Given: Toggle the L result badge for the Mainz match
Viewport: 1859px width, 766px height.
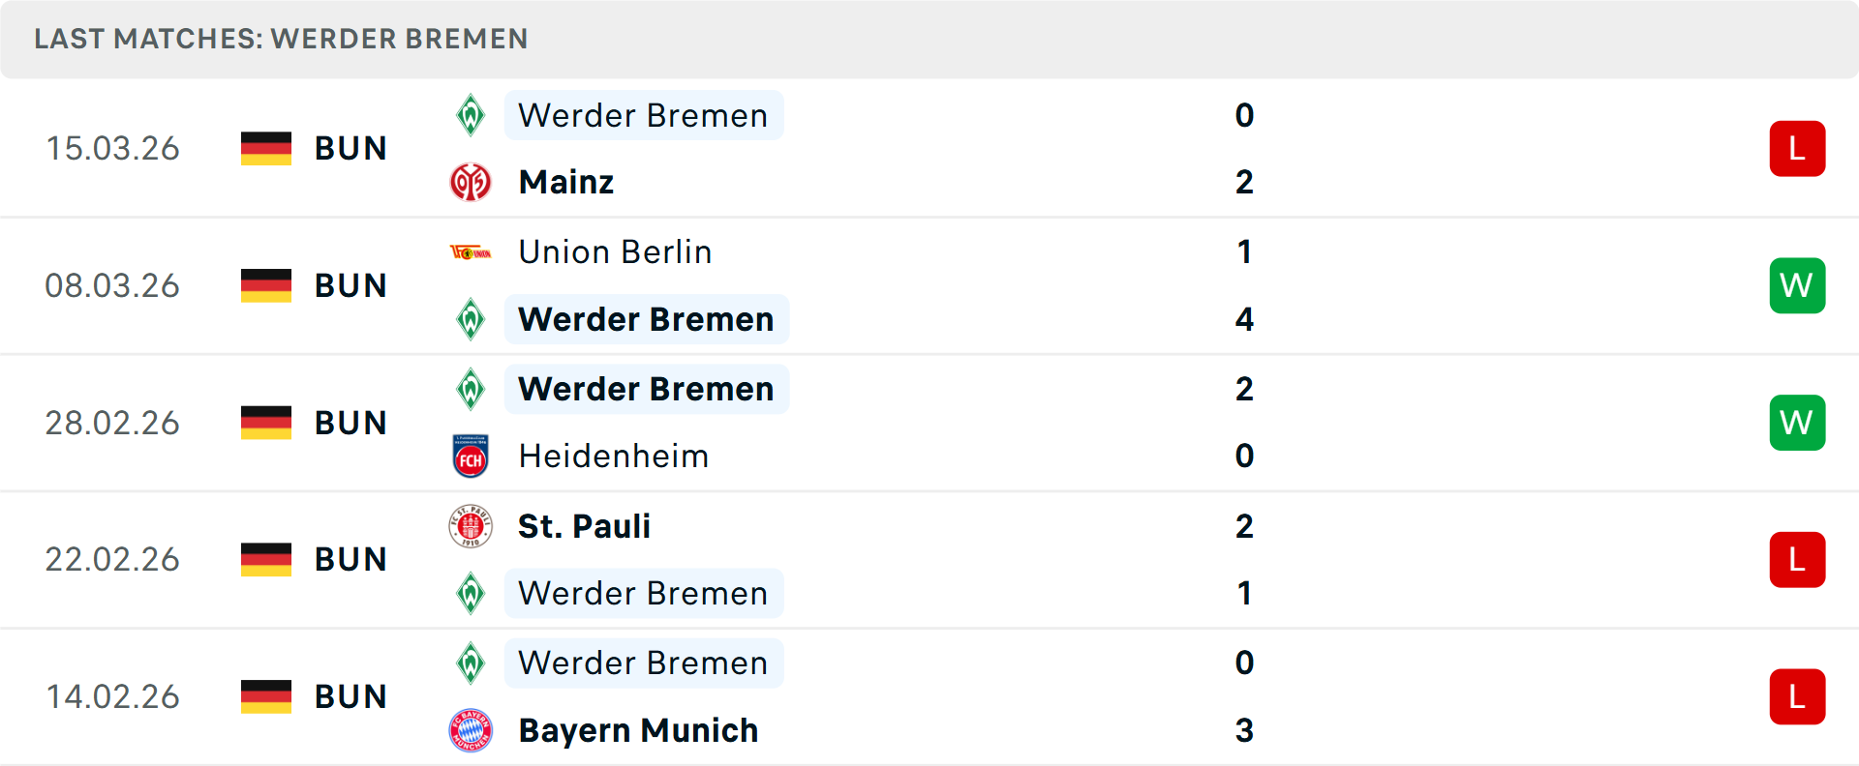Looking at the screenshot, I should pos(1798,148).
